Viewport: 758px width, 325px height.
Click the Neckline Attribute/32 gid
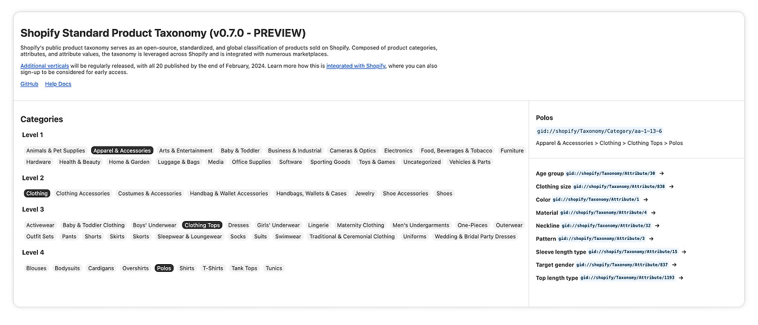(606, 226)
